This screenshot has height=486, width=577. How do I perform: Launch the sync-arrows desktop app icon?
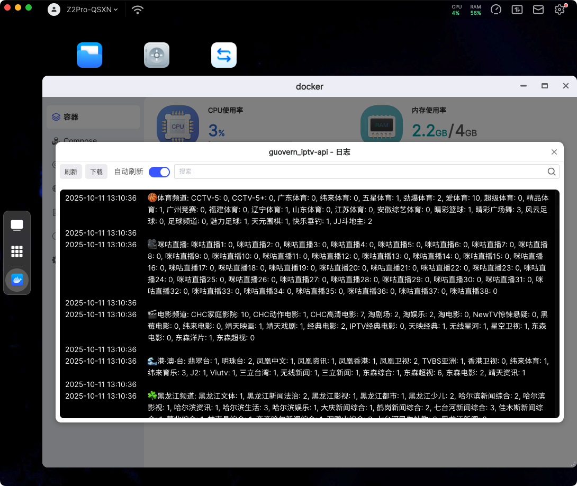tap(224, 55)
